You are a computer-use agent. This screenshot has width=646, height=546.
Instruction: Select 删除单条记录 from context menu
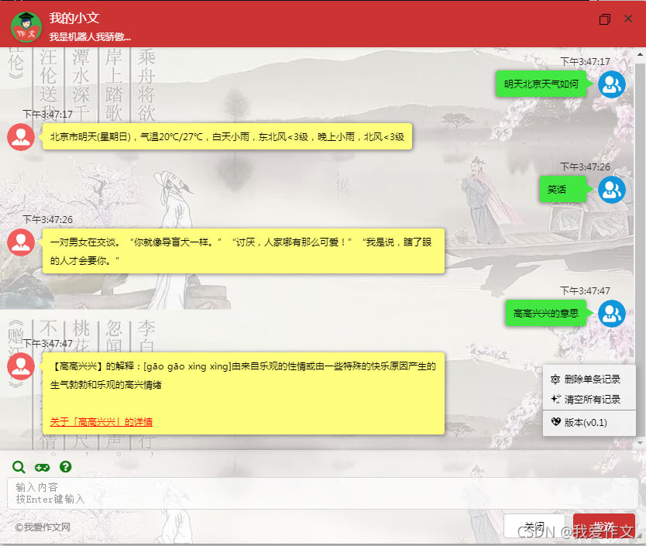click(x=589, y=379)
